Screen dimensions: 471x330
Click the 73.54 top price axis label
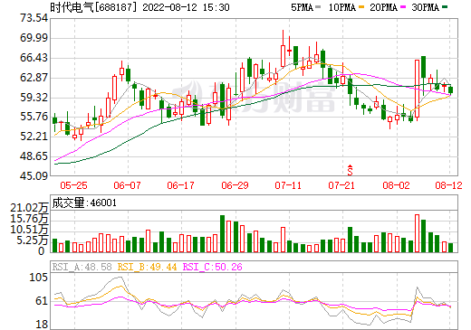click(34, 18)
